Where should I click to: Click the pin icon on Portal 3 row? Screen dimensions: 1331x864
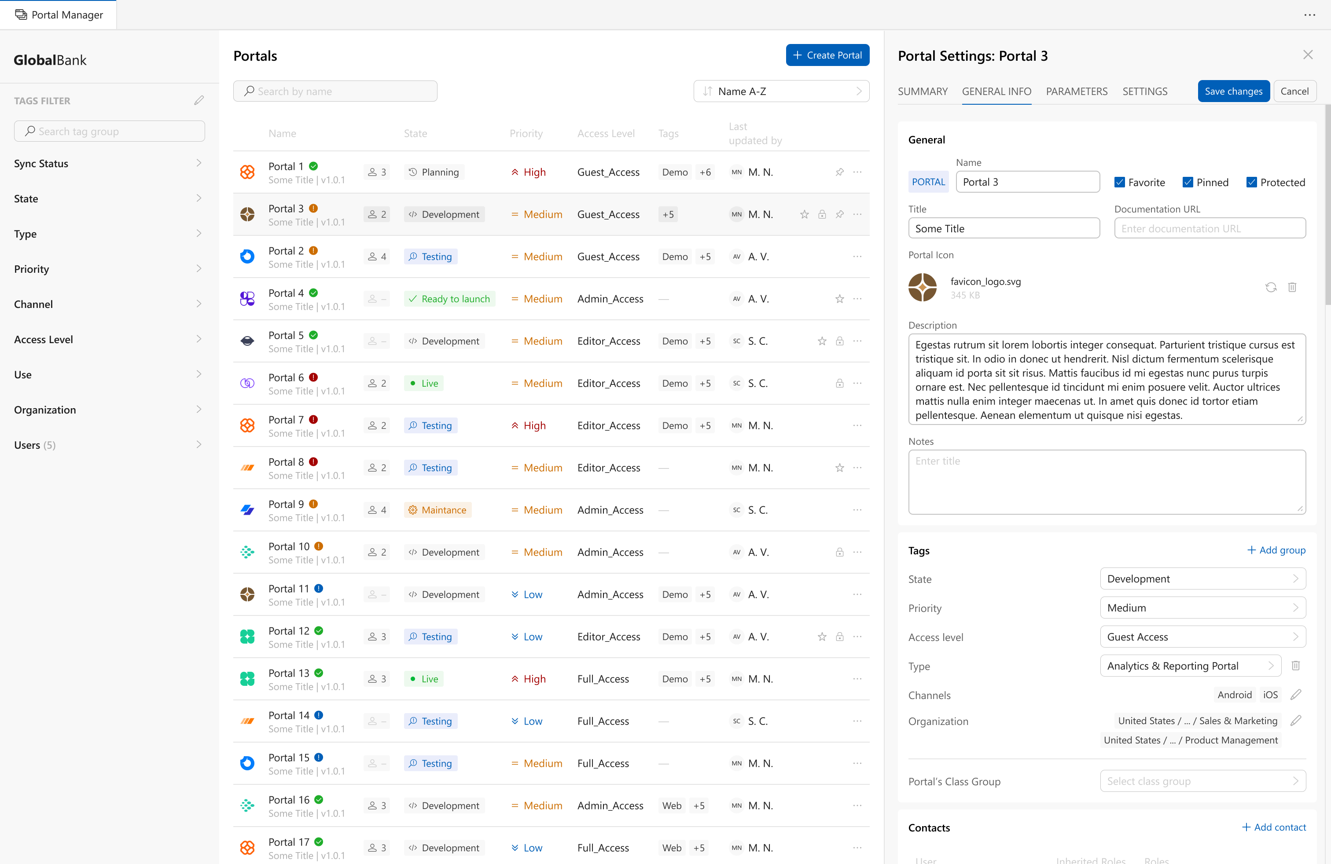point(839,215)
